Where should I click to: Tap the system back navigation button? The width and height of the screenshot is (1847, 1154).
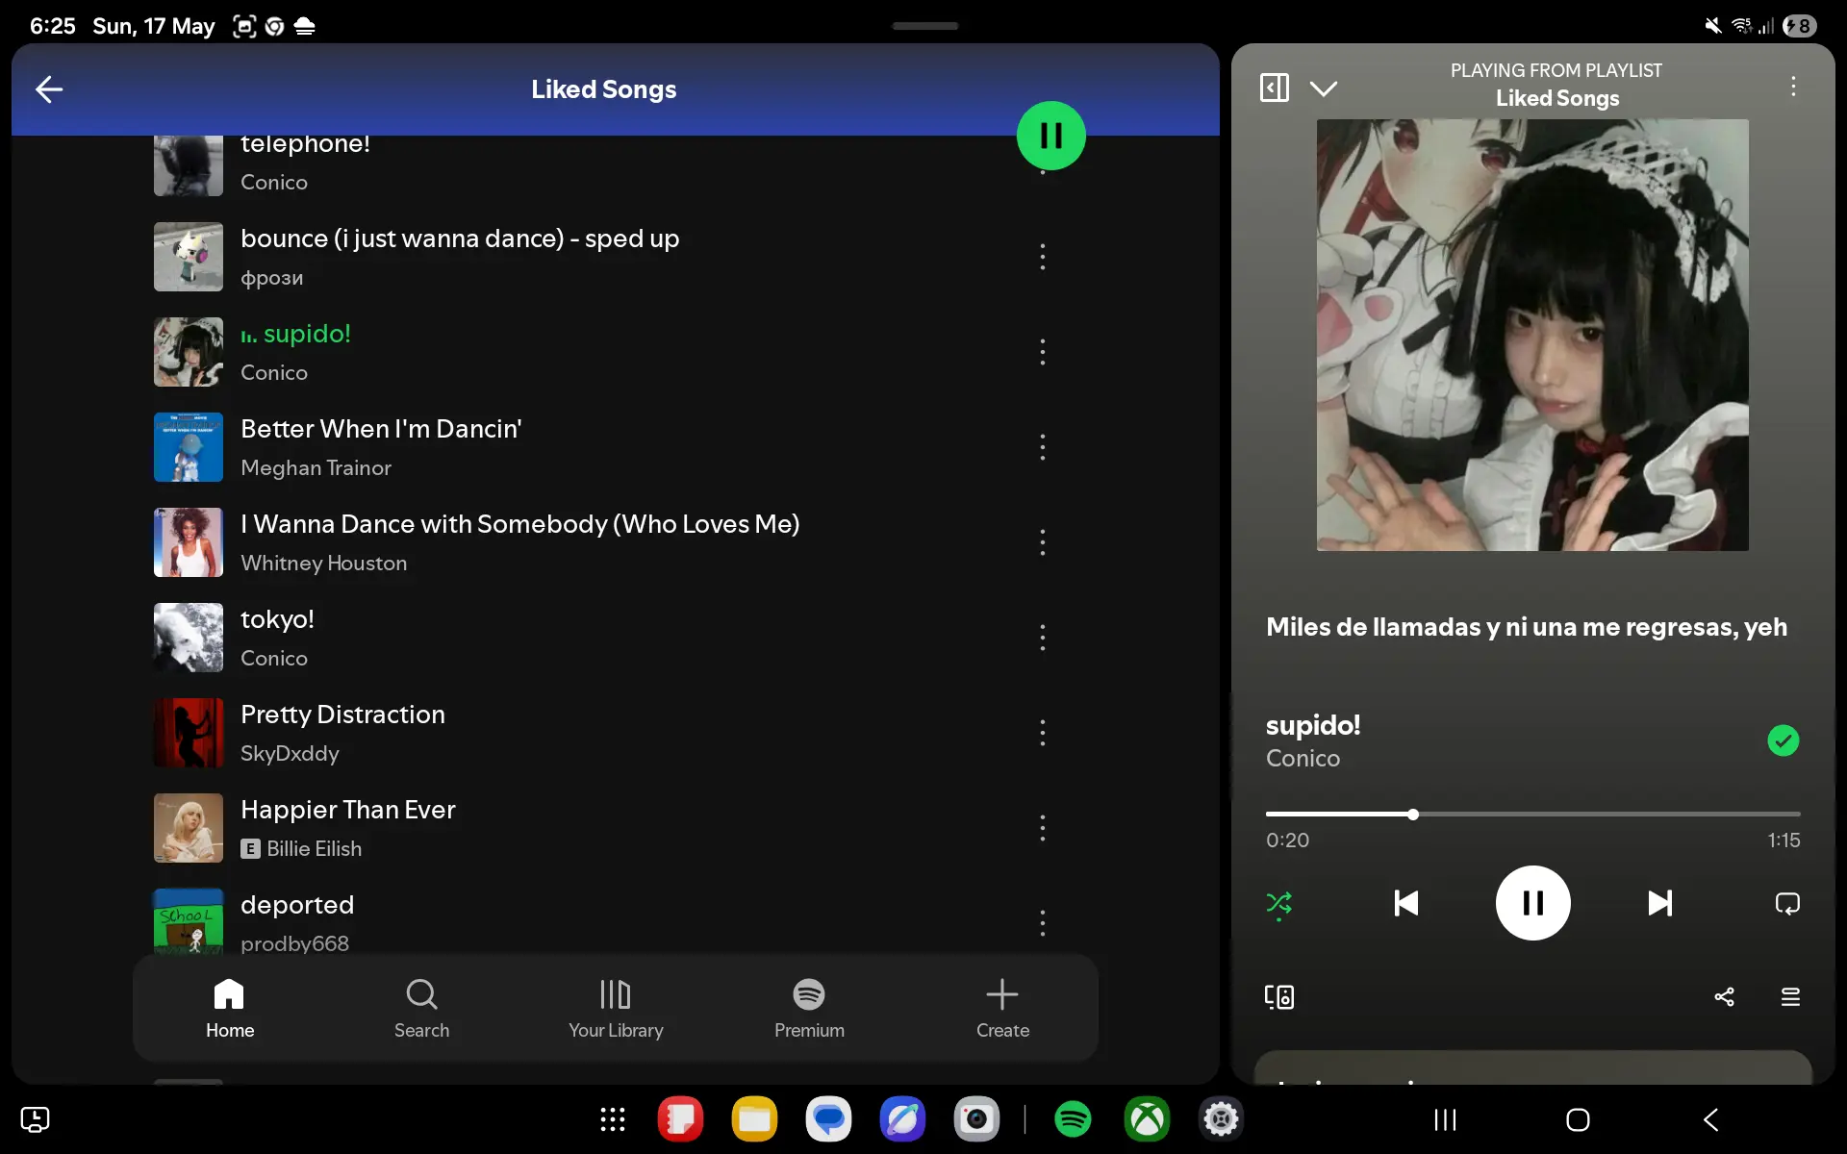pos(1710,1119)
